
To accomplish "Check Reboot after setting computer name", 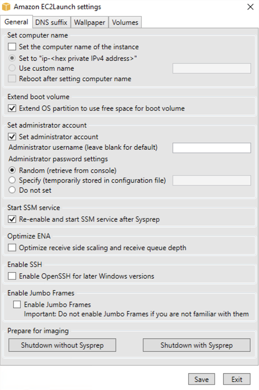I will (x=12, y=79).
